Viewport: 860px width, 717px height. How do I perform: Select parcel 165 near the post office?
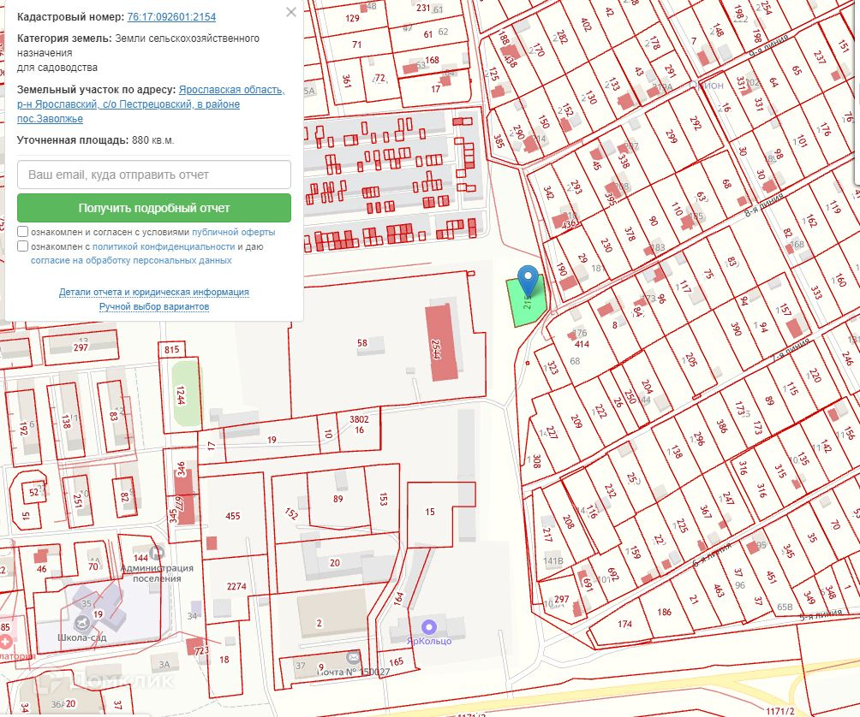[x=396, y=661]
